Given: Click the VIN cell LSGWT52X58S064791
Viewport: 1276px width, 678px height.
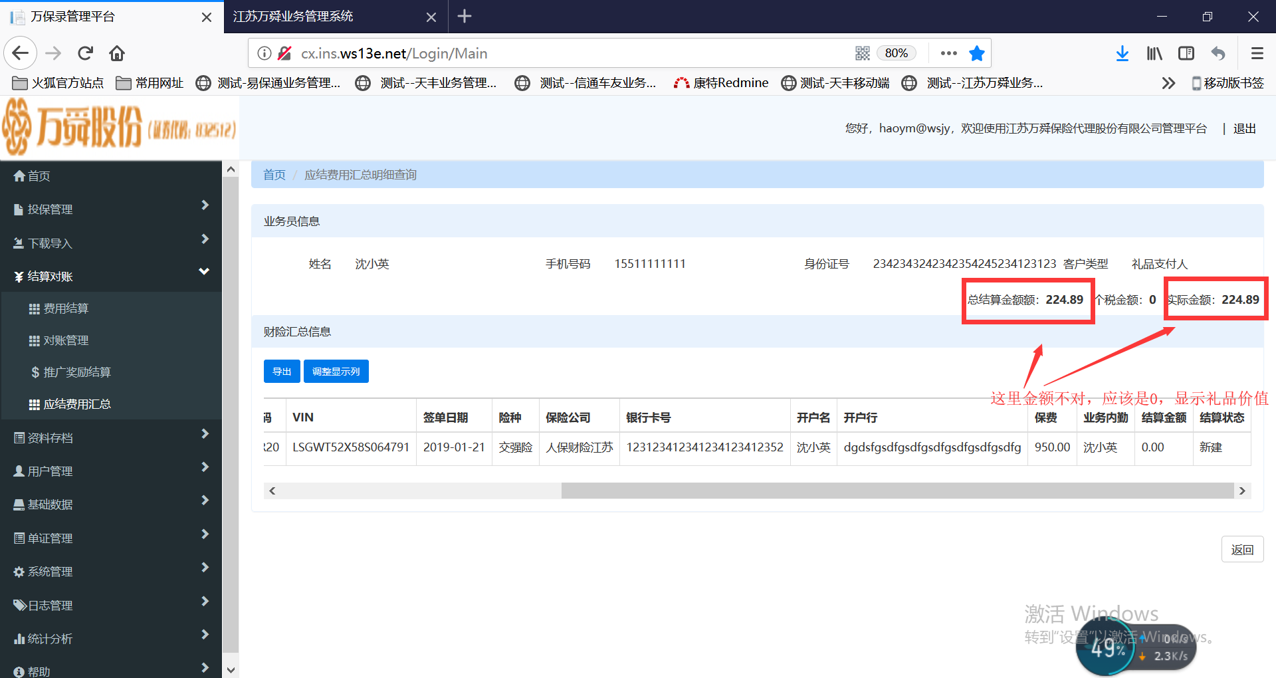Looking at the screenshot, I should tap(351, 448).
